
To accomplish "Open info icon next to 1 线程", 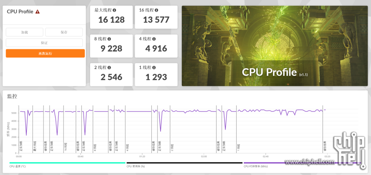I will [x=154, y=68].
